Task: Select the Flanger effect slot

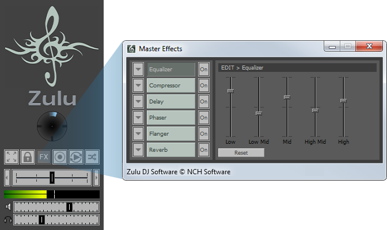Action: [x=171, y=133]
